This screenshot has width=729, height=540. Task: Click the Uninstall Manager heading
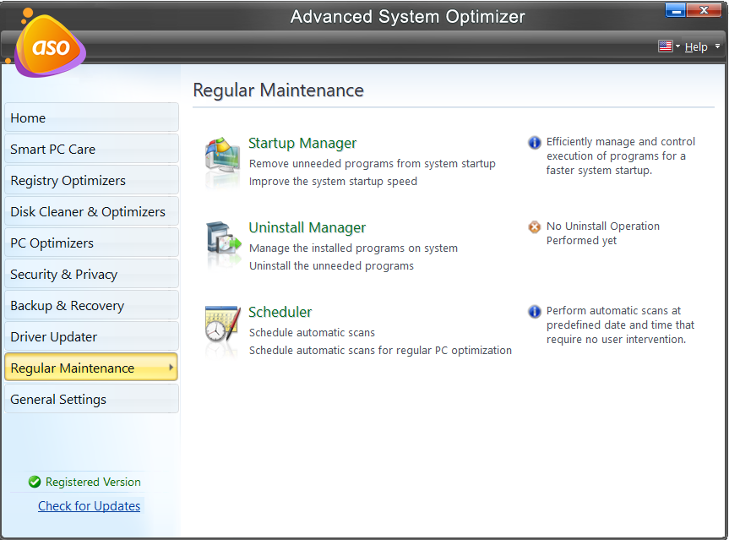point(307,227)
